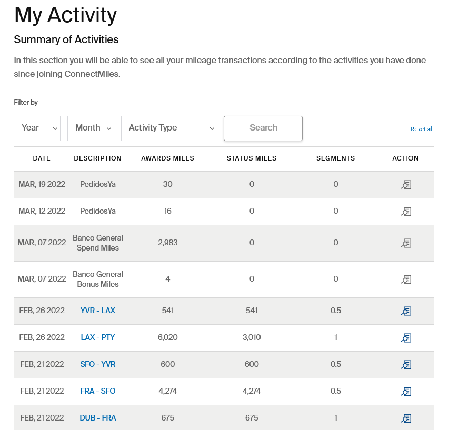Open the LAX-PTY flight segment
Viewport: 450px width, 430px height.
tap(97, 338)
